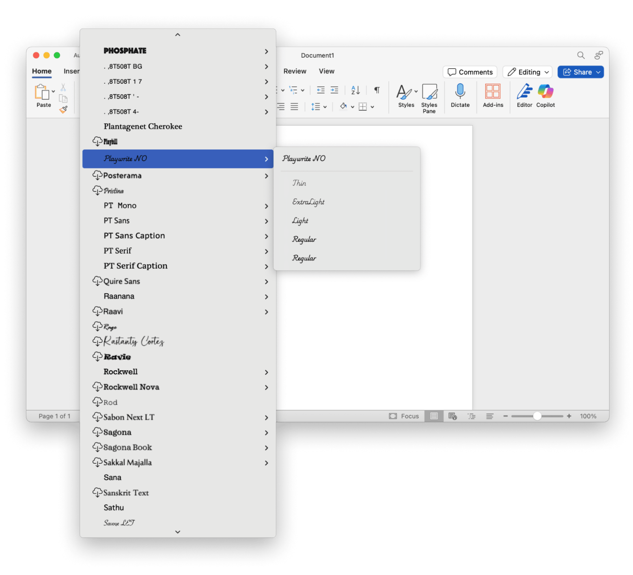The height and width of the screenshot is (575, 633).
Task: Click the Format Painter brush icon
Action: tap(63, 110)
